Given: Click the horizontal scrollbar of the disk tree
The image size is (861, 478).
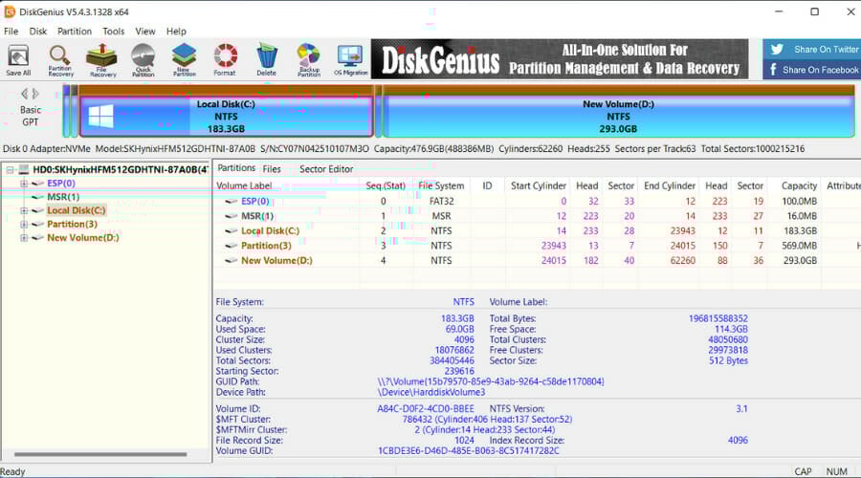Looking at the screenshot, I should 100,454.
